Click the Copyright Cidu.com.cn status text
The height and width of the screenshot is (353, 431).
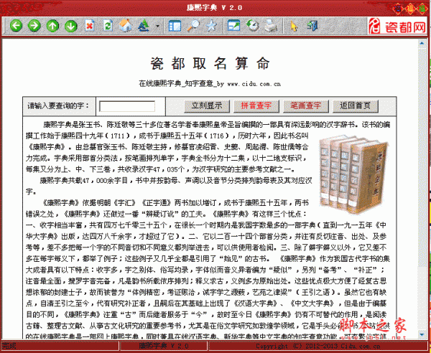318,346
